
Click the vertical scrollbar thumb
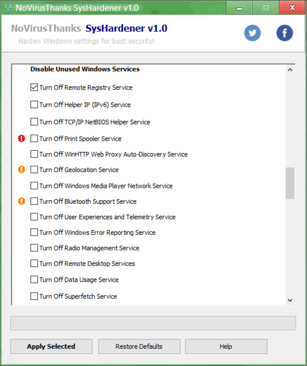[x=290, y=183]
